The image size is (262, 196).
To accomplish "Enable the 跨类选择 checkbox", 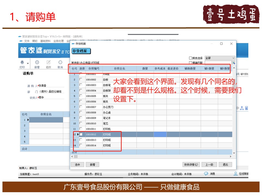I will (x=190, y=58).
